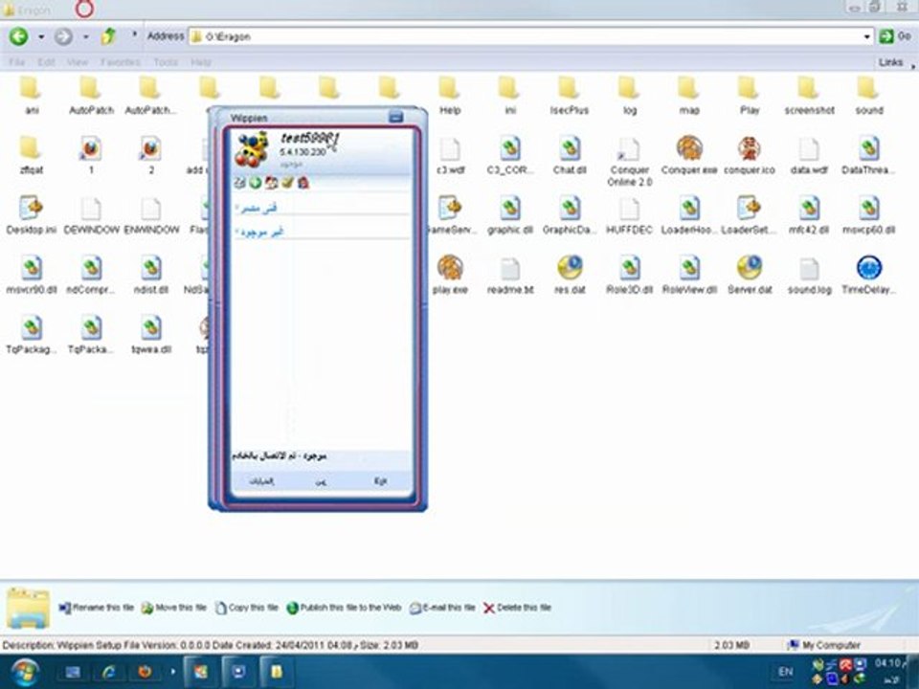This screenshot has height=689, width=919.
Task: Select the TimeDelay file
Action: 868,275
